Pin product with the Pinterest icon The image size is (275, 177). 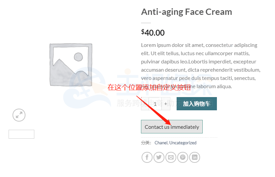click(x=183, y=157)
